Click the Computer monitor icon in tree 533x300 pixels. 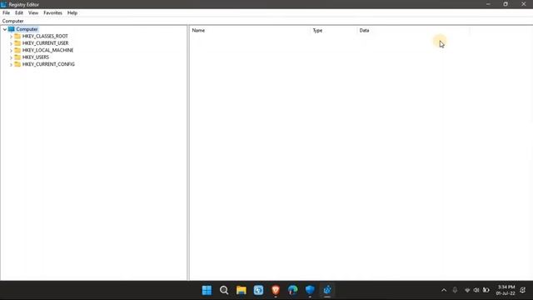(12, 29)
